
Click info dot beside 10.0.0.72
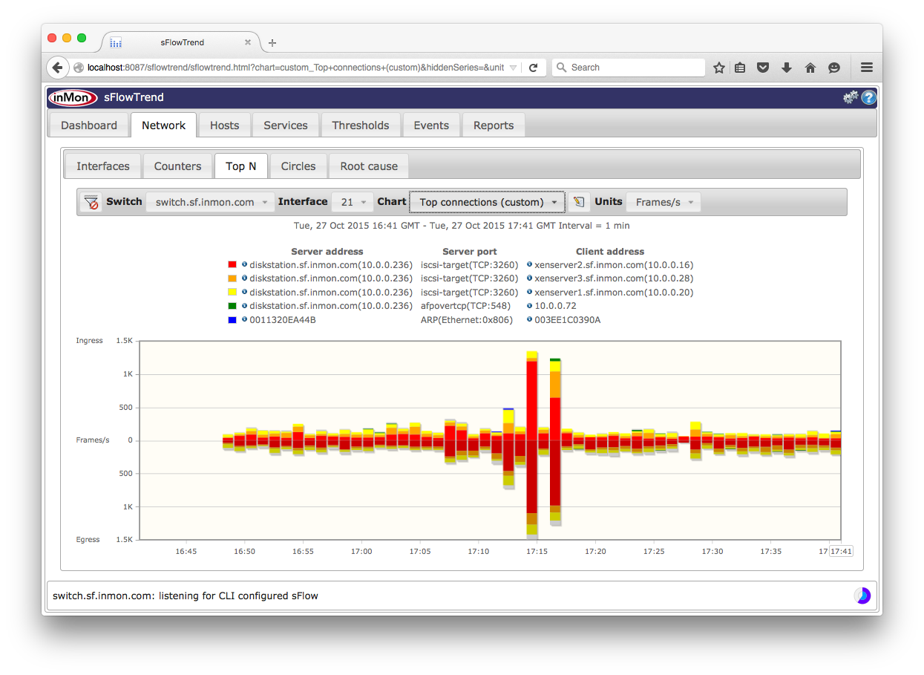pos(529,305)
